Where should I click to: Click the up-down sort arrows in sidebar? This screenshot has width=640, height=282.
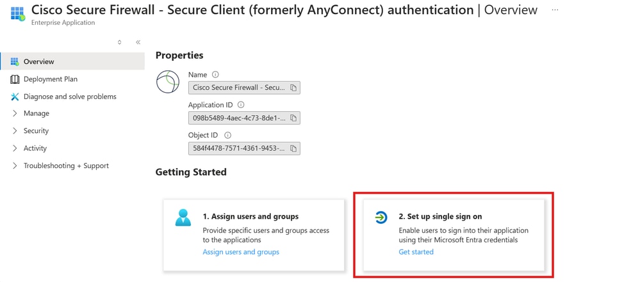point(119,42)
